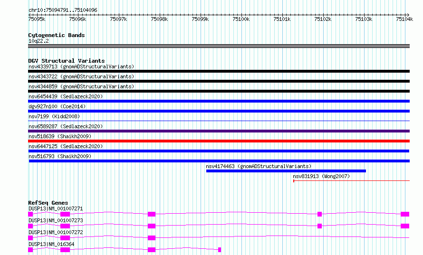Click the 75095k ruler tick label
The height and width of the screenshot is (255, 423).
coord(37,19)
